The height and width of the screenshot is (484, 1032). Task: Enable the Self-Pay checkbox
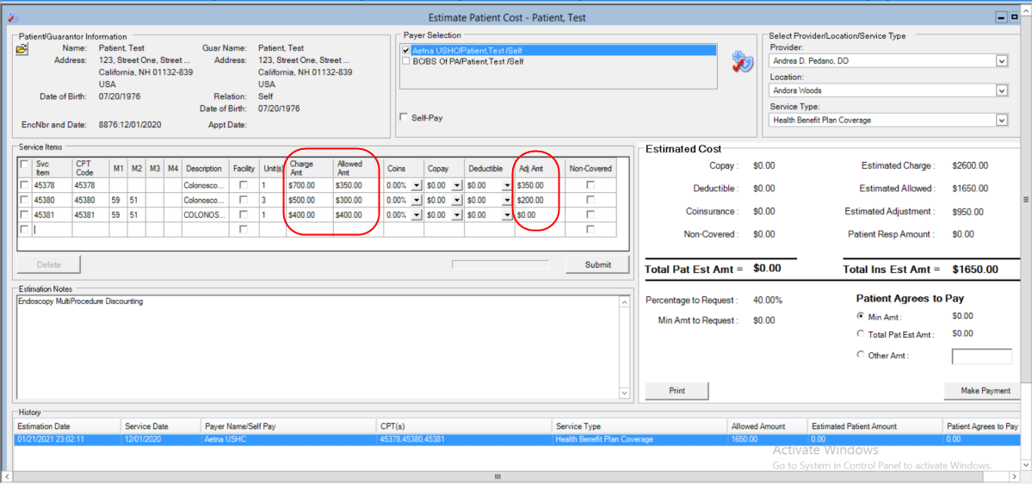405,117
